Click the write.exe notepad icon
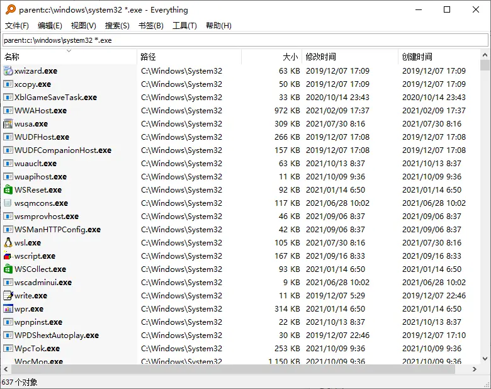491x389 pixels. (8, 295)
